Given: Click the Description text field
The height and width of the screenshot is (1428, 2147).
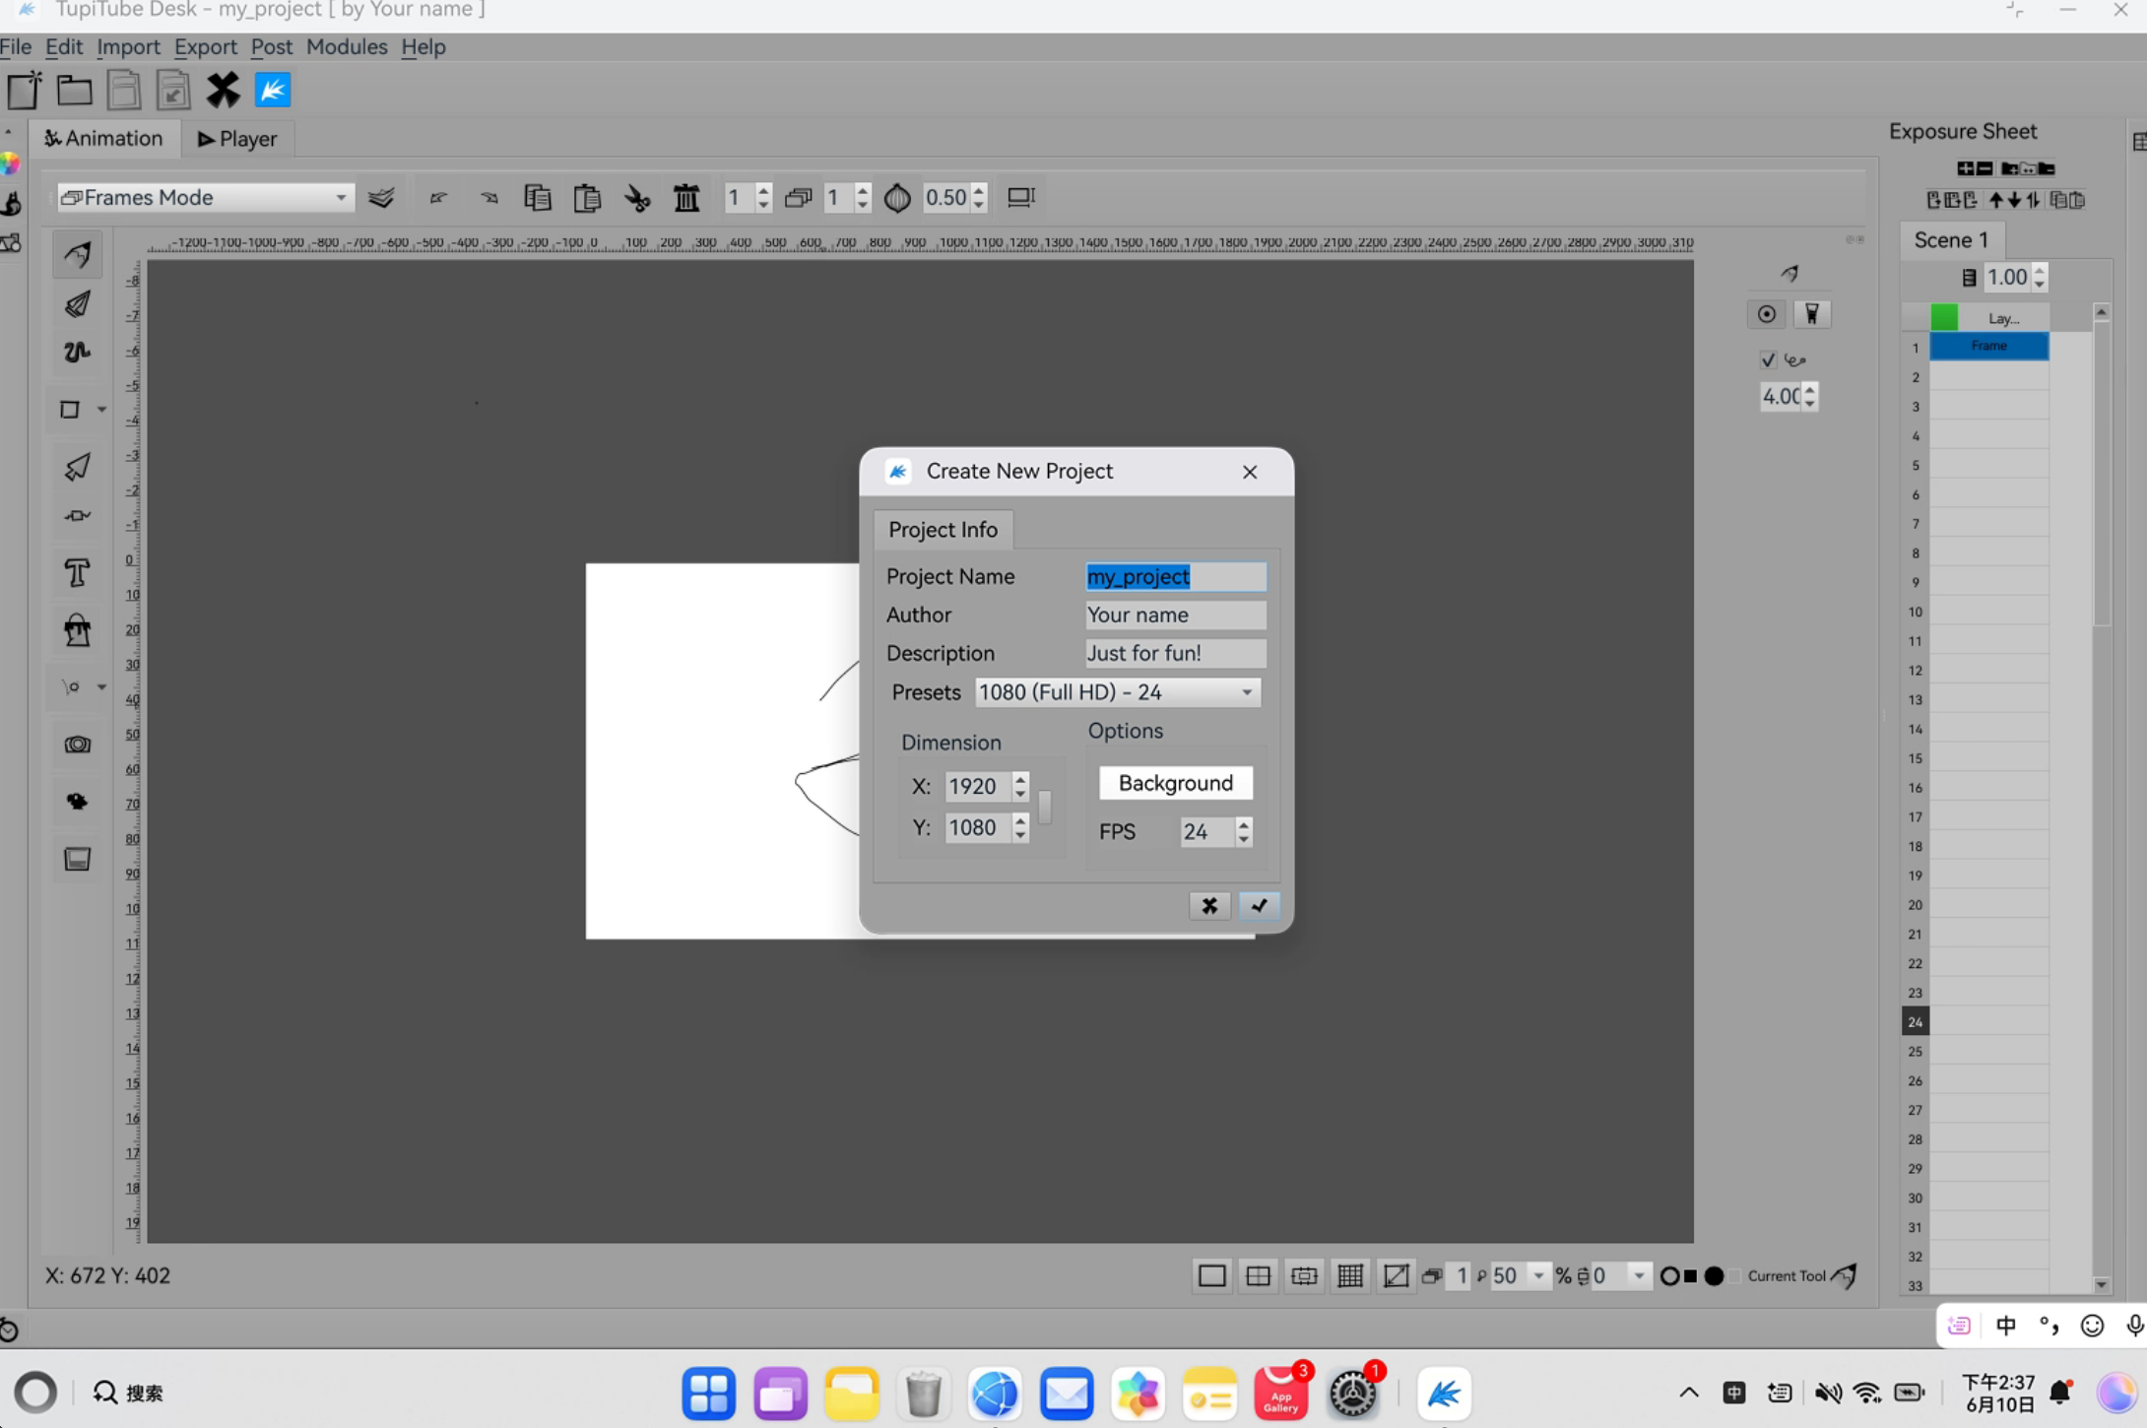Looking at the screenshot, I should 1175,653.
